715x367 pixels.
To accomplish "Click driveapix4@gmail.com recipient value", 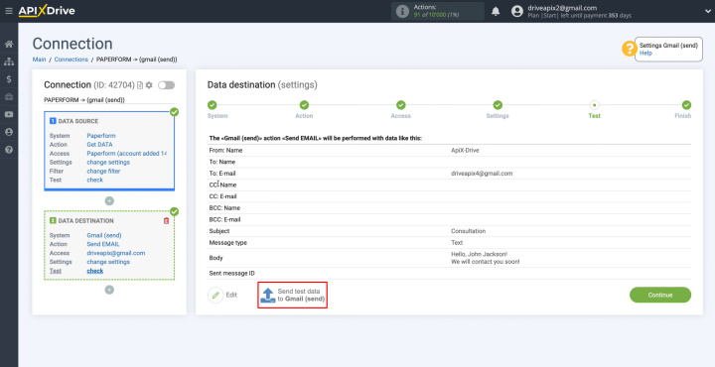I will point(482,174).
